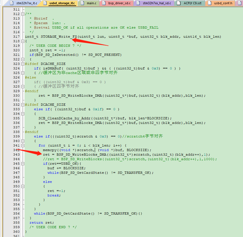This screenshot has width=243, height=237.
Task: Open the ACFLY C9.sct tab
Action: [x=190, y=3]
